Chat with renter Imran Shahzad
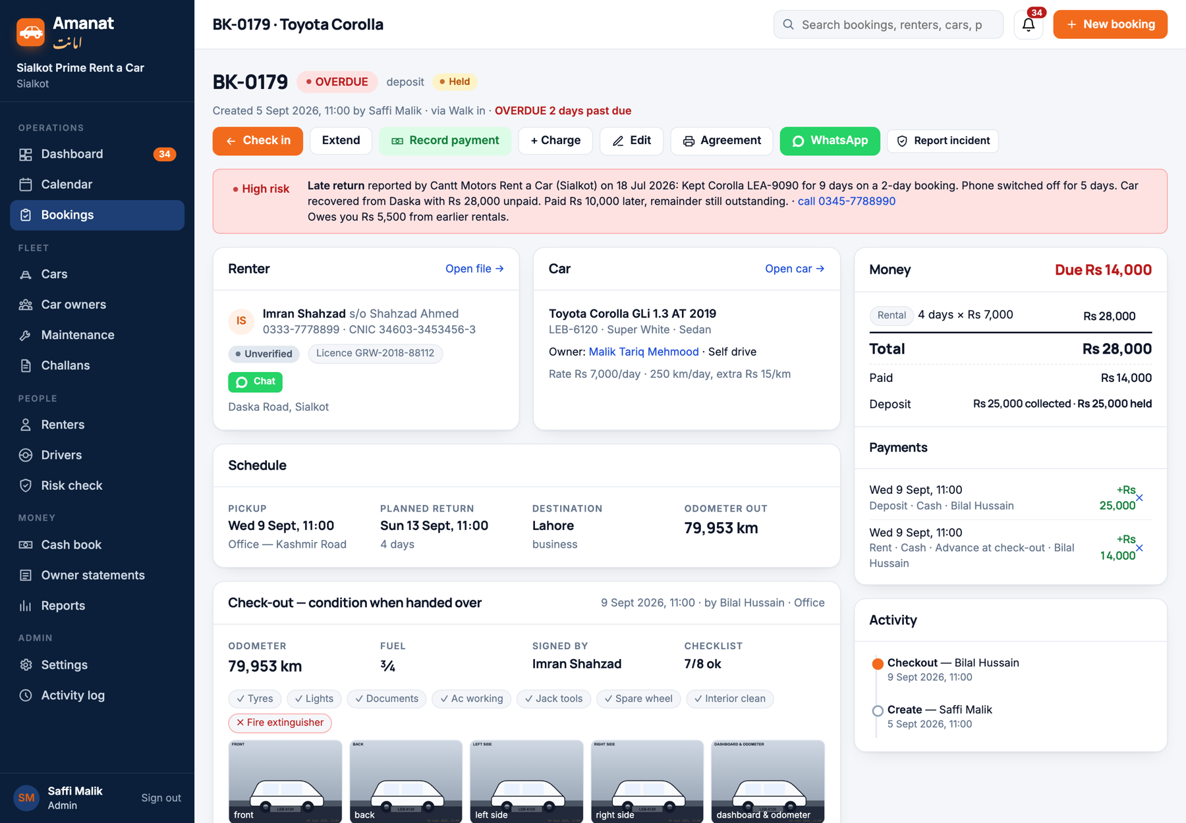Screen dimensions: 1186x823 coord(255,382)
